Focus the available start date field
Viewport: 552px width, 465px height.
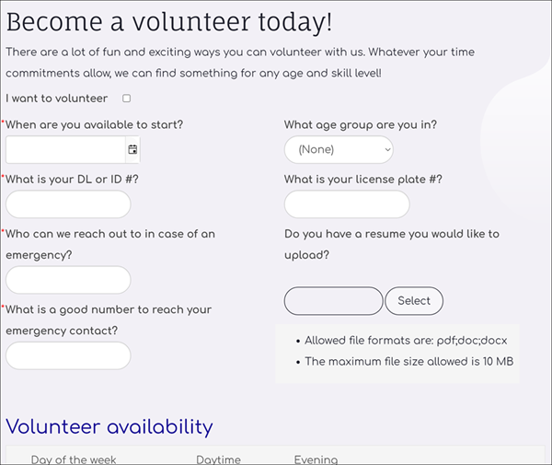(x=66, y=150)
